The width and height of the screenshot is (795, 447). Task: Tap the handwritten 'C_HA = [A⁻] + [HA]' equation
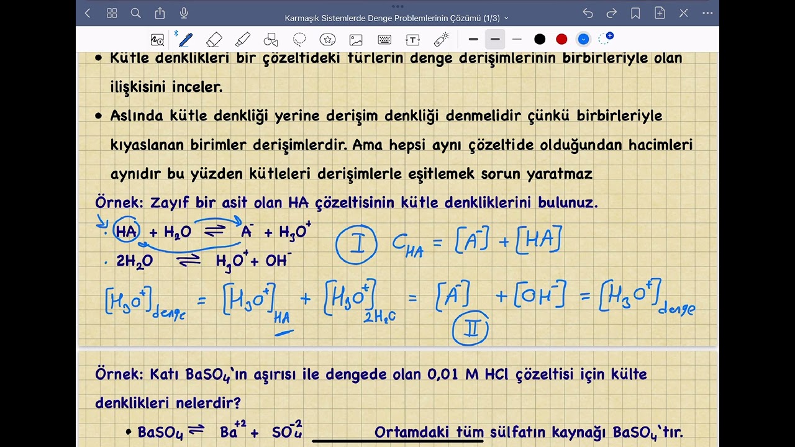(x=477, y=242)
